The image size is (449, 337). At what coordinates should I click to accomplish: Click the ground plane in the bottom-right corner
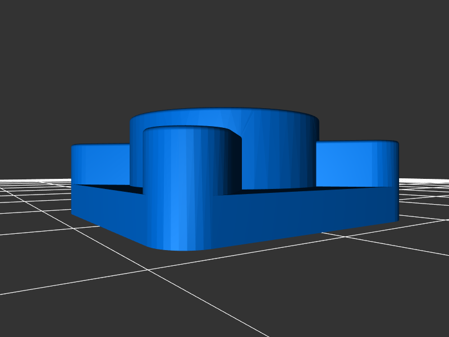coord(415,314)
